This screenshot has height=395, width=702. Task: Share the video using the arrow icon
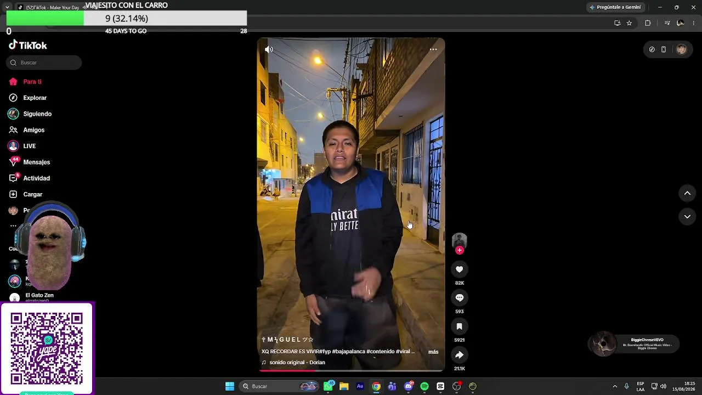pyautogui.click(x=460, y=355)
